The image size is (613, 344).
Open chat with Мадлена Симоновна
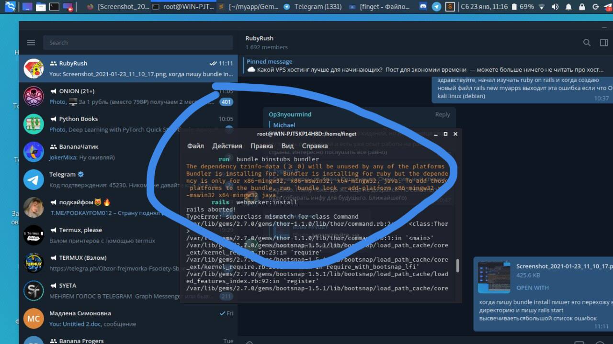point(128,319)
